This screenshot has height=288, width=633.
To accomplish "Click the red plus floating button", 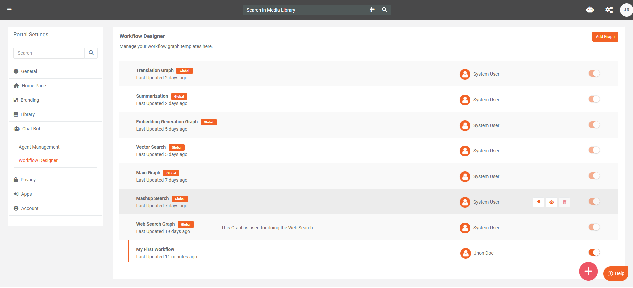I will tap(588, 271).
